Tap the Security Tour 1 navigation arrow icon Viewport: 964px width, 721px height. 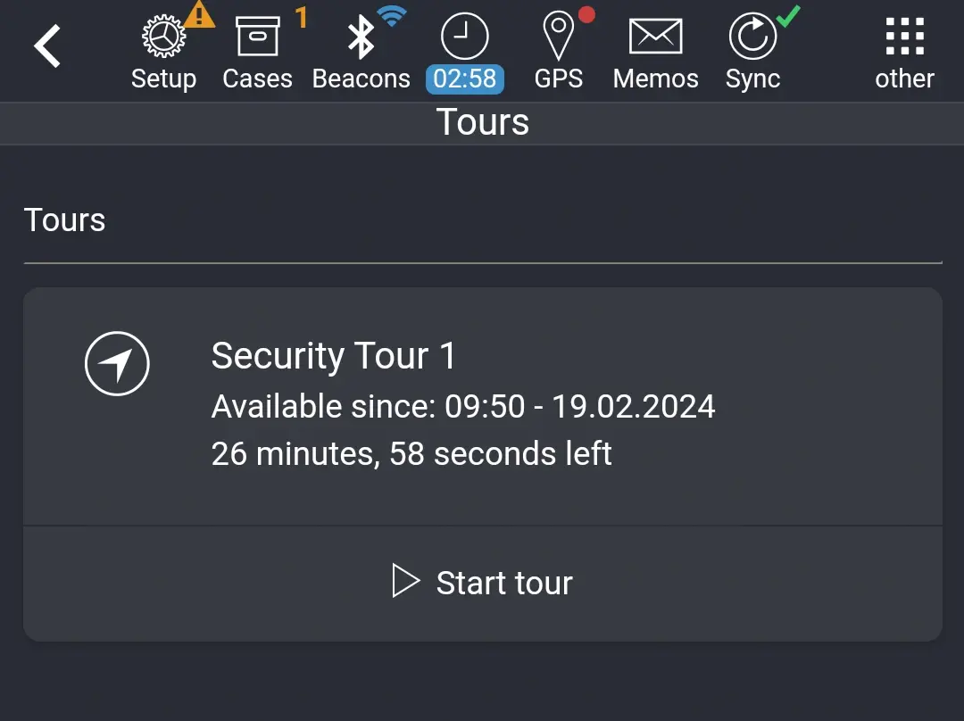(117, 363)
